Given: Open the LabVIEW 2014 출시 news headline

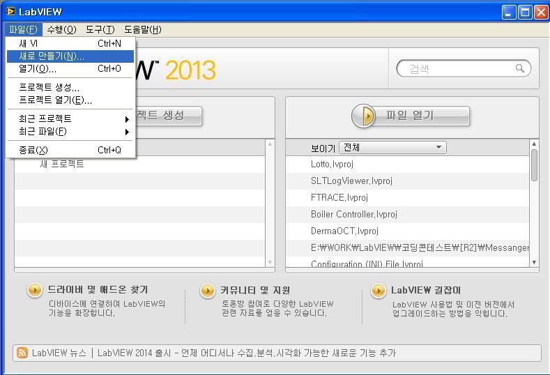Looking at the screenshot, I should pyautogui.click(x=247, y=353).
